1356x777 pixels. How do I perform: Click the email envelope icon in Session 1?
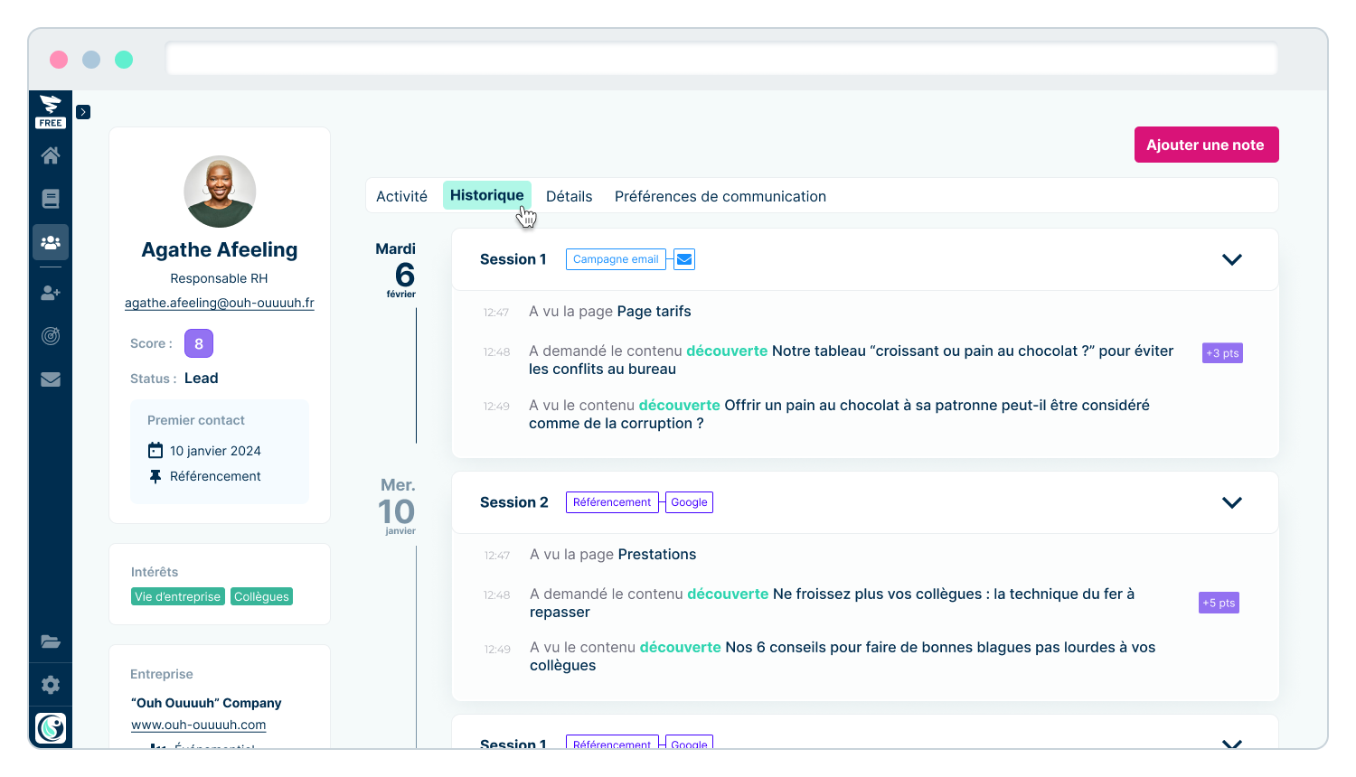pos(685,259)
